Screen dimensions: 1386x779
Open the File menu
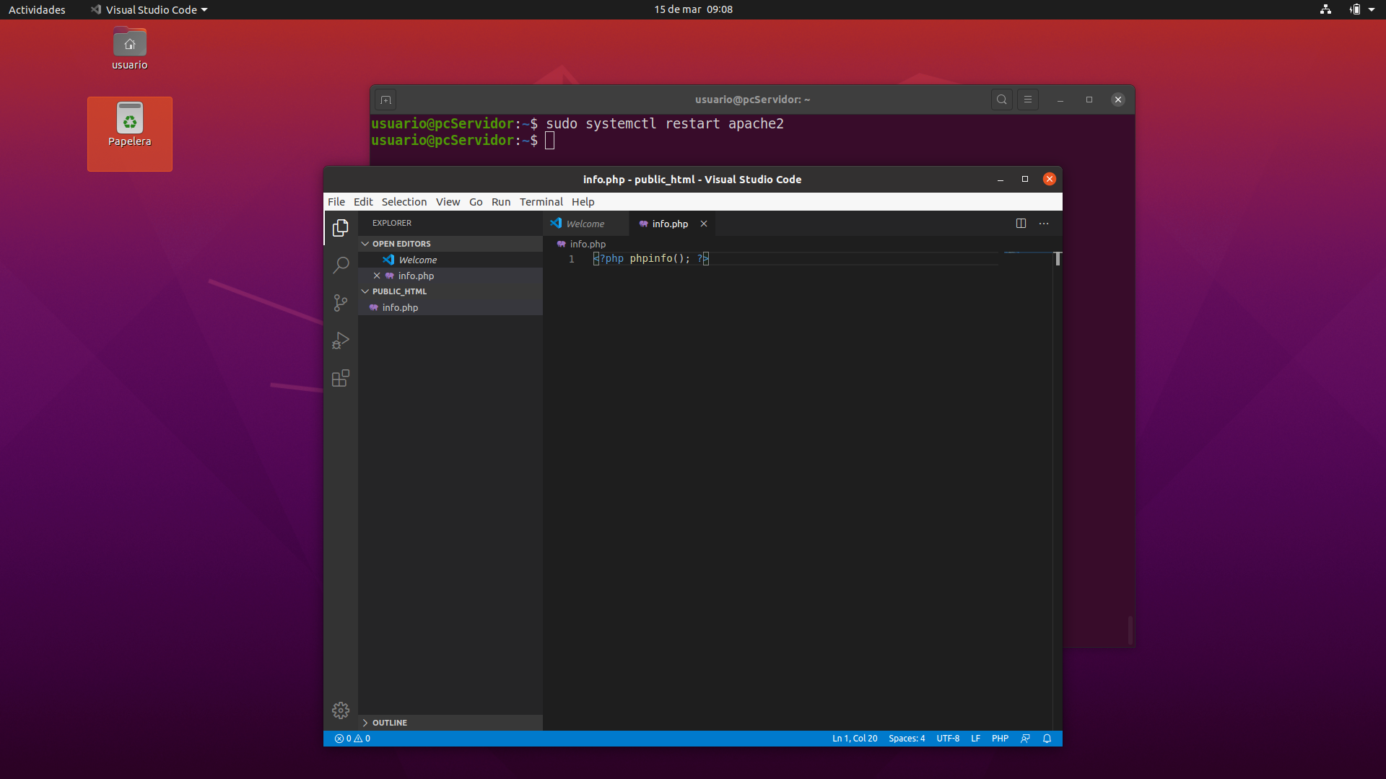point(336,202)
